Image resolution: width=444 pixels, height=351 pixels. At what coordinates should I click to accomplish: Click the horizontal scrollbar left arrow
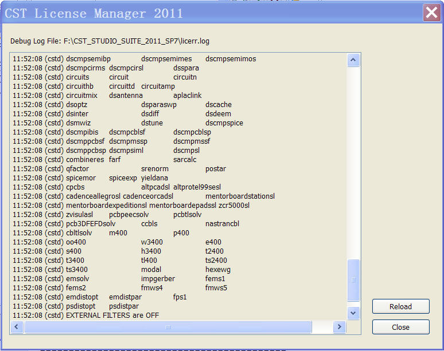17,327
